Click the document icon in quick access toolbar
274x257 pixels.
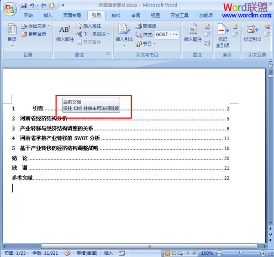pyautogui.click(x=52, y=5)
